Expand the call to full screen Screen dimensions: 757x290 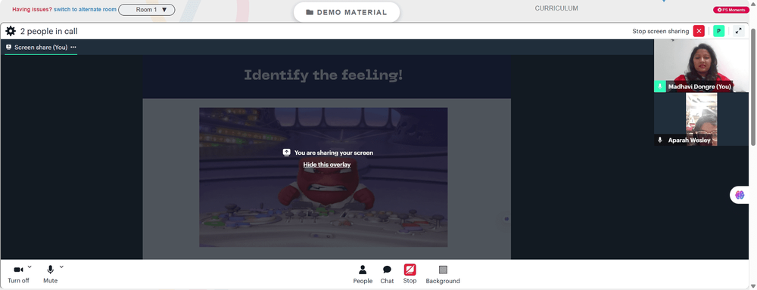[x=738, y=31]
